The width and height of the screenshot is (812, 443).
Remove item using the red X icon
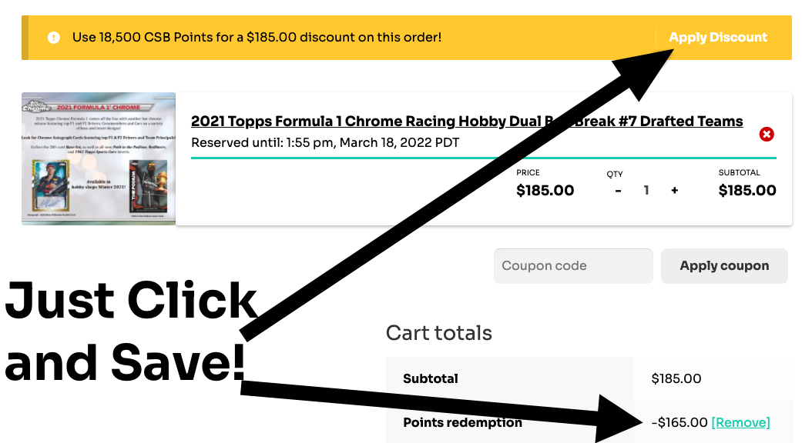(x=767, y=135)
